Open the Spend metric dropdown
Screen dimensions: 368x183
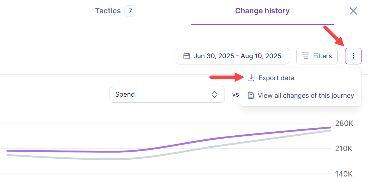coord(167,94)
